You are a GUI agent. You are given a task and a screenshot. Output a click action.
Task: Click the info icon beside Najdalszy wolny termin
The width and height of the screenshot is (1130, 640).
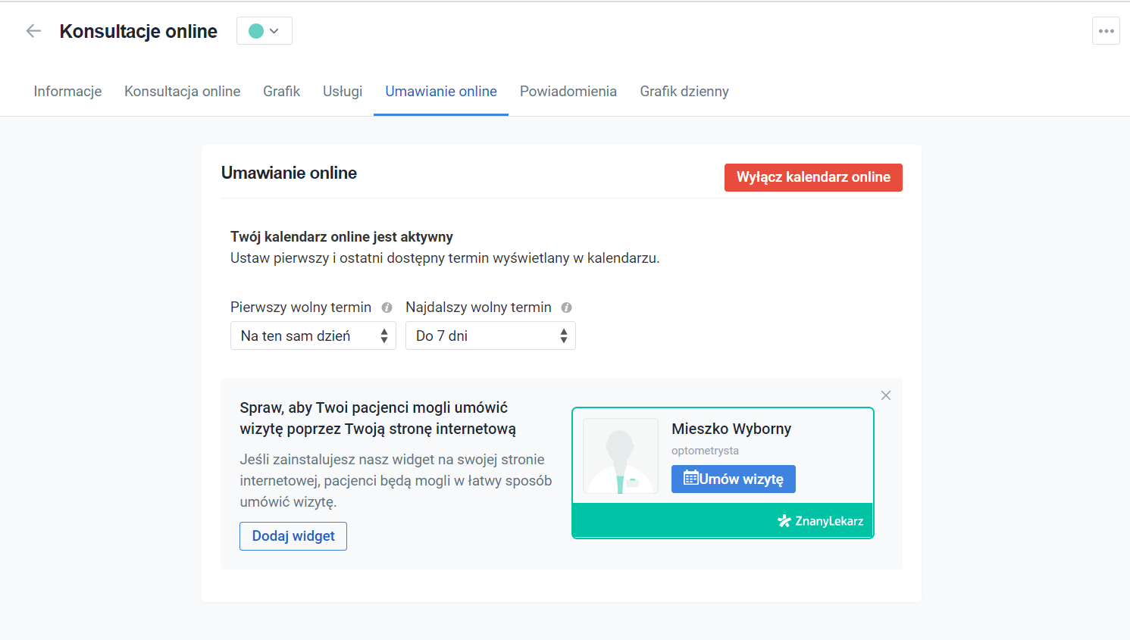point(566,308)
